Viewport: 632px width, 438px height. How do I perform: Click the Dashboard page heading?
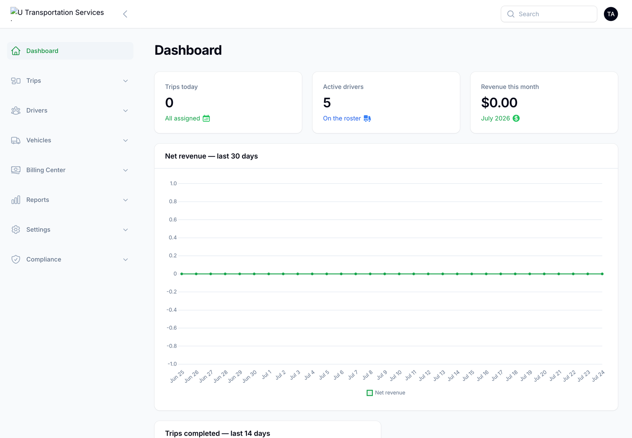click(x=188, y=50)
